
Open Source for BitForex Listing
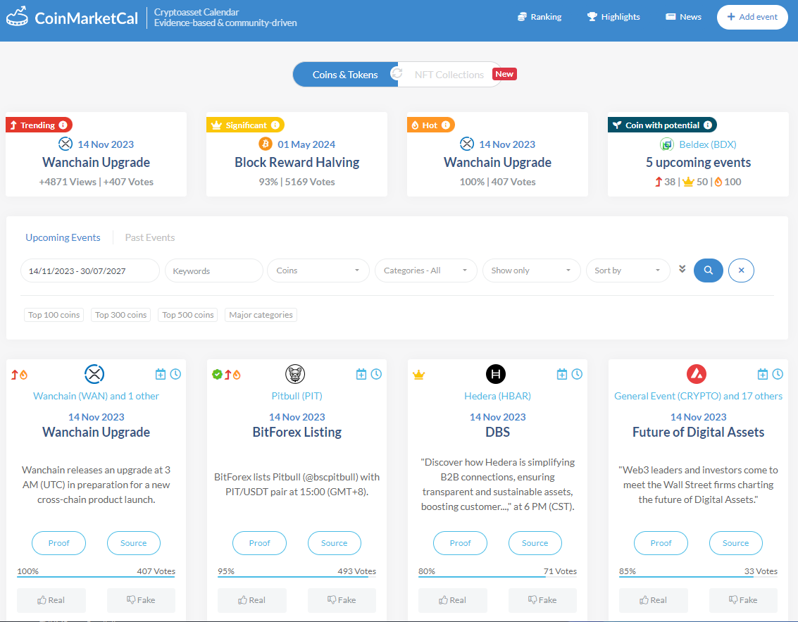(335, 543)
